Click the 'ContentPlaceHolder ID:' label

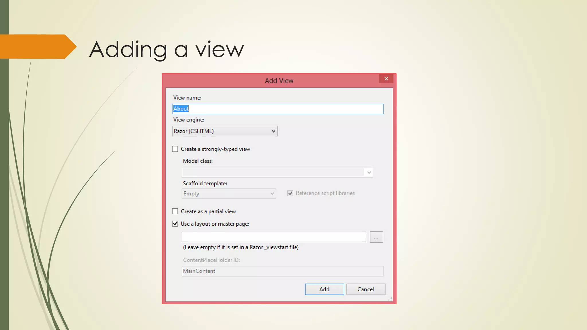pos(212,260)
